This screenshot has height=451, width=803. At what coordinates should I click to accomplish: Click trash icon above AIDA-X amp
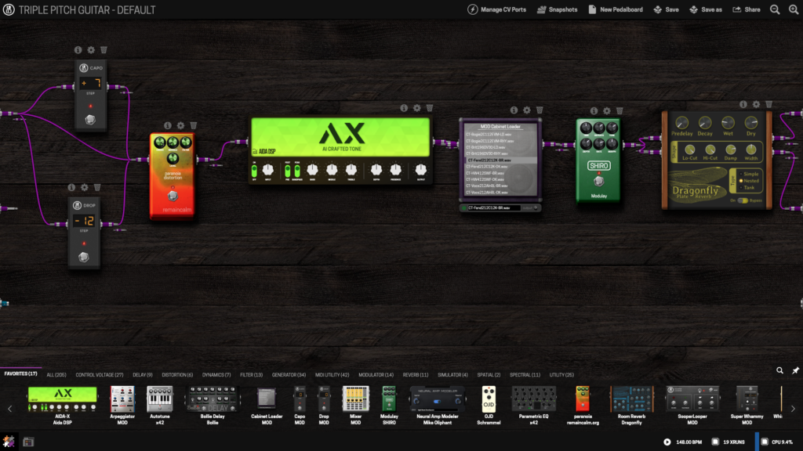(430, 108)
